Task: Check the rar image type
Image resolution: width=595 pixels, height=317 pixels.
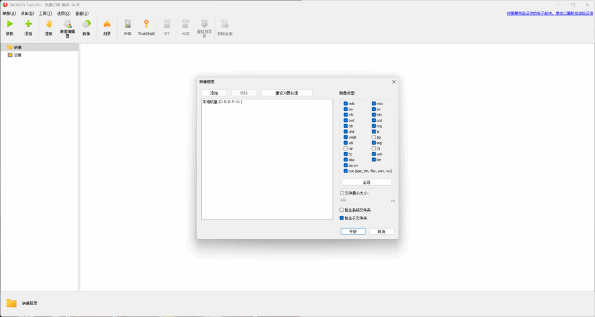Action: [x=346, y=149]
